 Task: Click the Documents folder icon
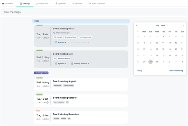3,4
